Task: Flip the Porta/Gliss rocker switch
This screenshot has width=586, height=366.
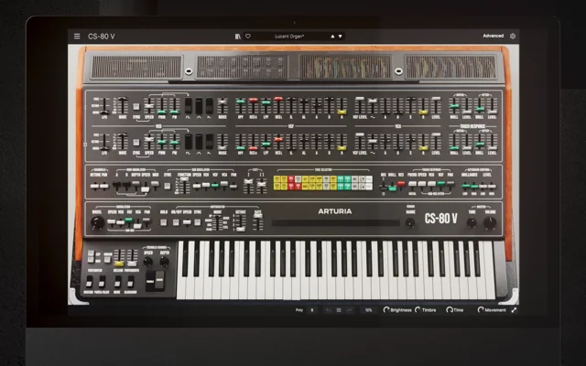Action: tap(102, 282)
